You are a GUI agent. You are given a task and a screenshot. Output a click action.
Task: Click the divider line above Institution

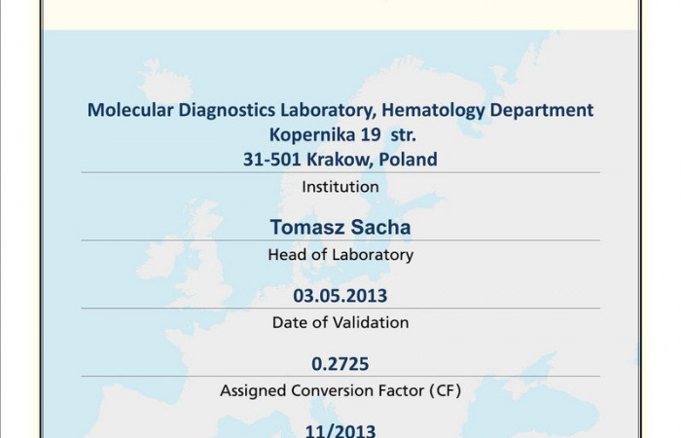[340, 172]
